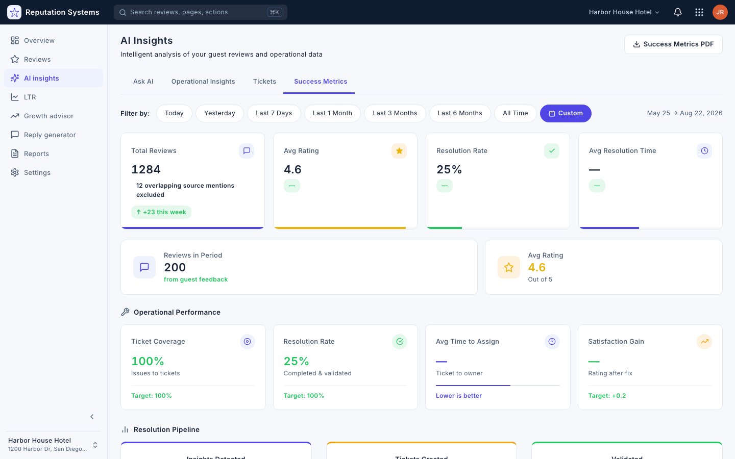Viewport: 735px width, 459px height.
Task: Click the Resolution Rate checkmark icon in top card
Action: tap(552, 151)
